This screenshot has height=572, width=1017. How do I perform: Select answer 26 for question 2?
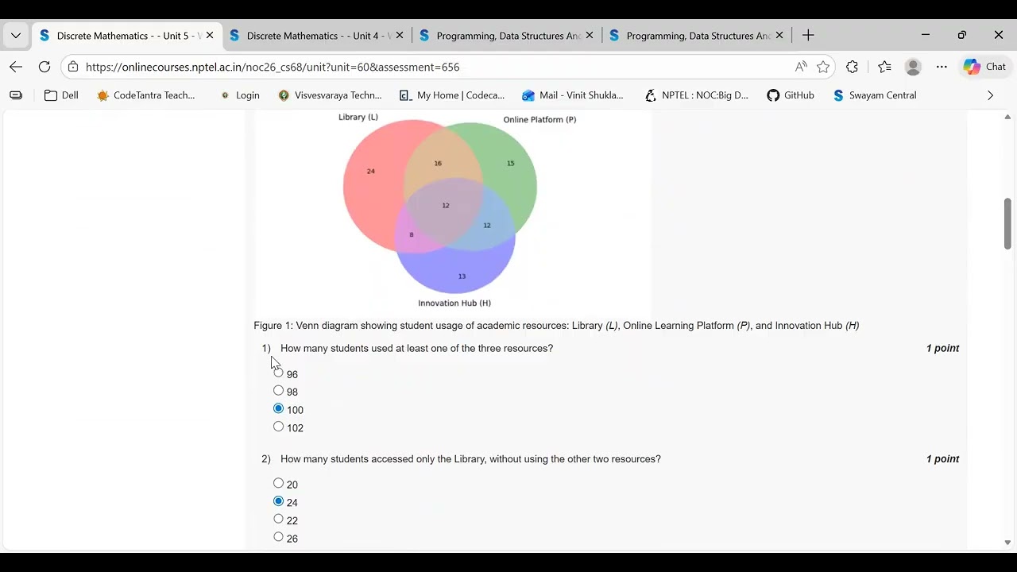pyautogui.click(x=278, y=537)
